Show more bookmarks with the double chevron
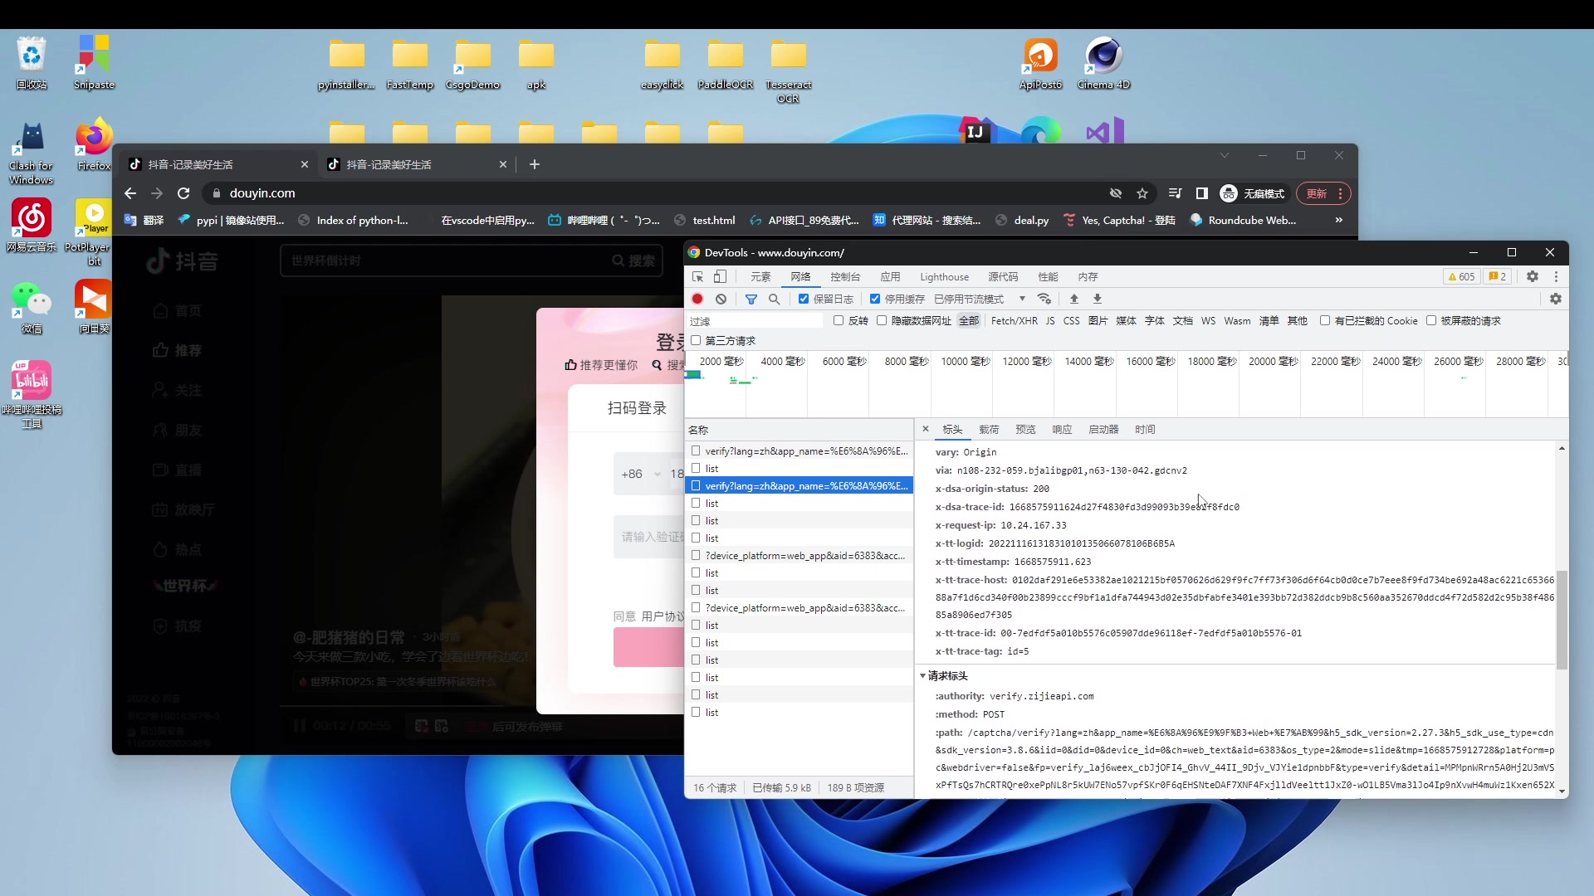This screenshot has height=896, width=1594. [1338, 220]
